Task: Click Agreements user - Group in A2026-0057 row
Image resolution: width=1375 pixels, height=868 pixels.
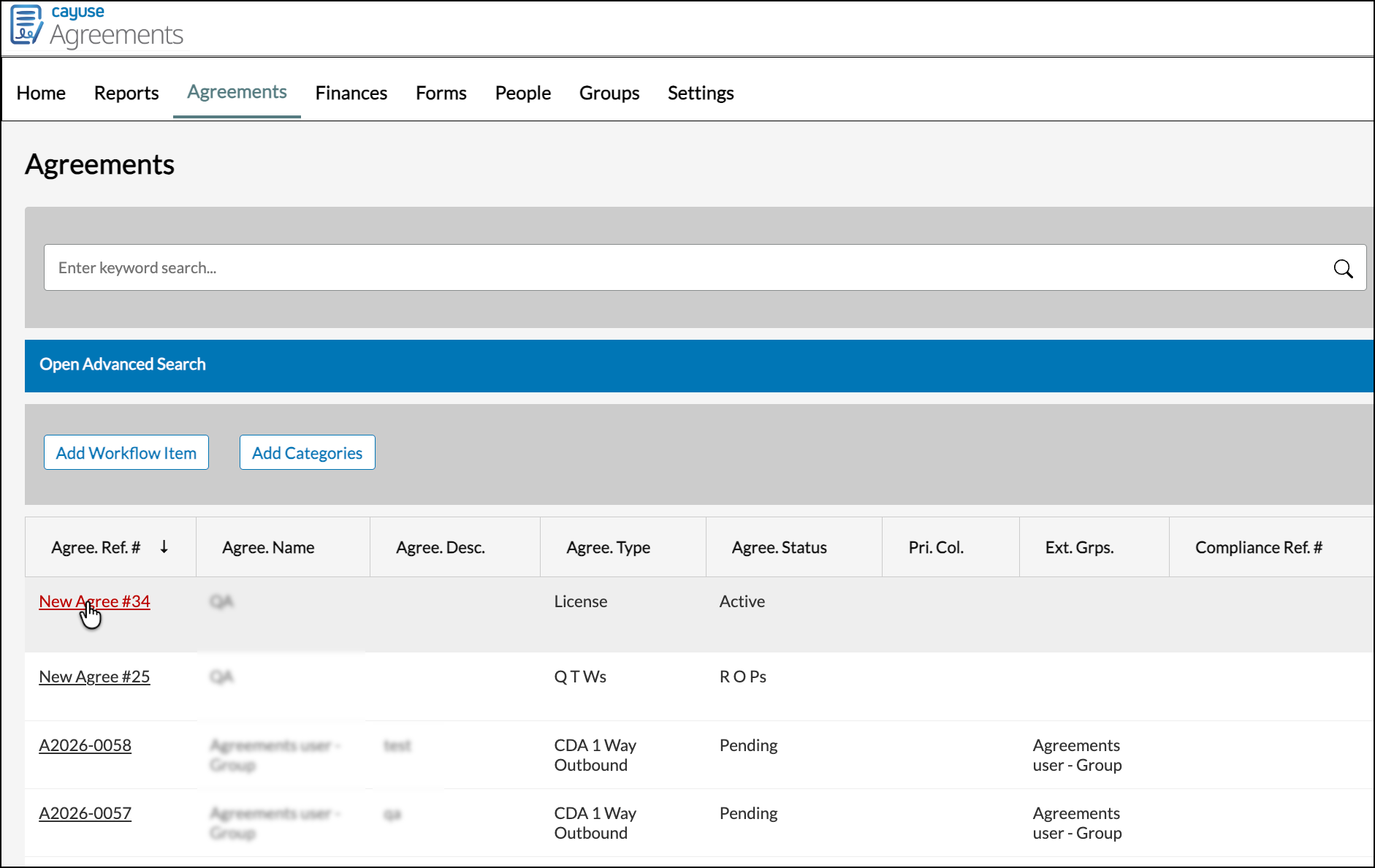Action: (1077, 823)
